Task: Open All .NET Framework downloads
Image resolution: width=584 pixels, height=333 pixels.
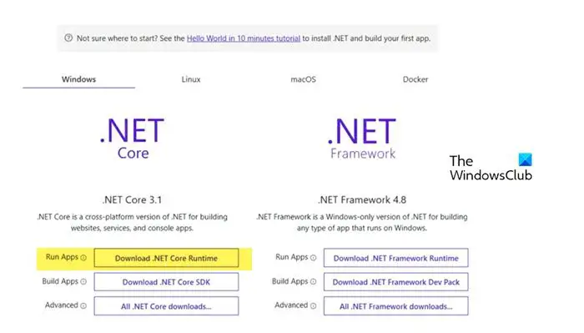Action: (x=396, y=306)
